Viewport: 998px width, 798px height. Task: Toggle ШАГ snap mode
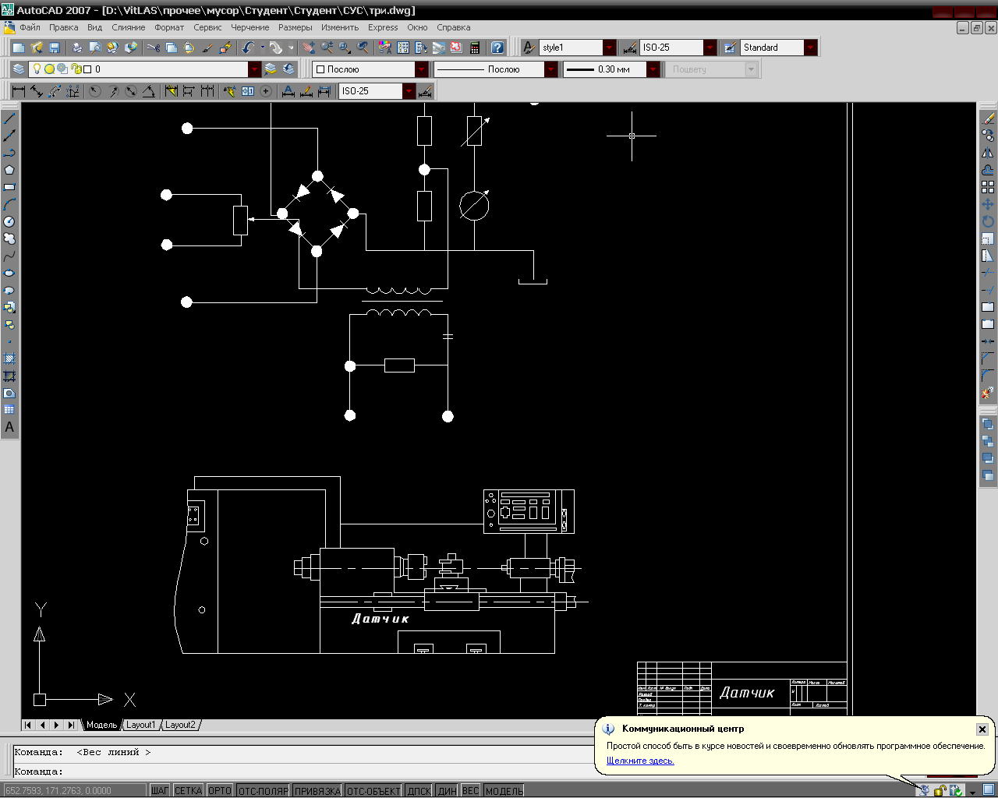[x=159, y=790]
